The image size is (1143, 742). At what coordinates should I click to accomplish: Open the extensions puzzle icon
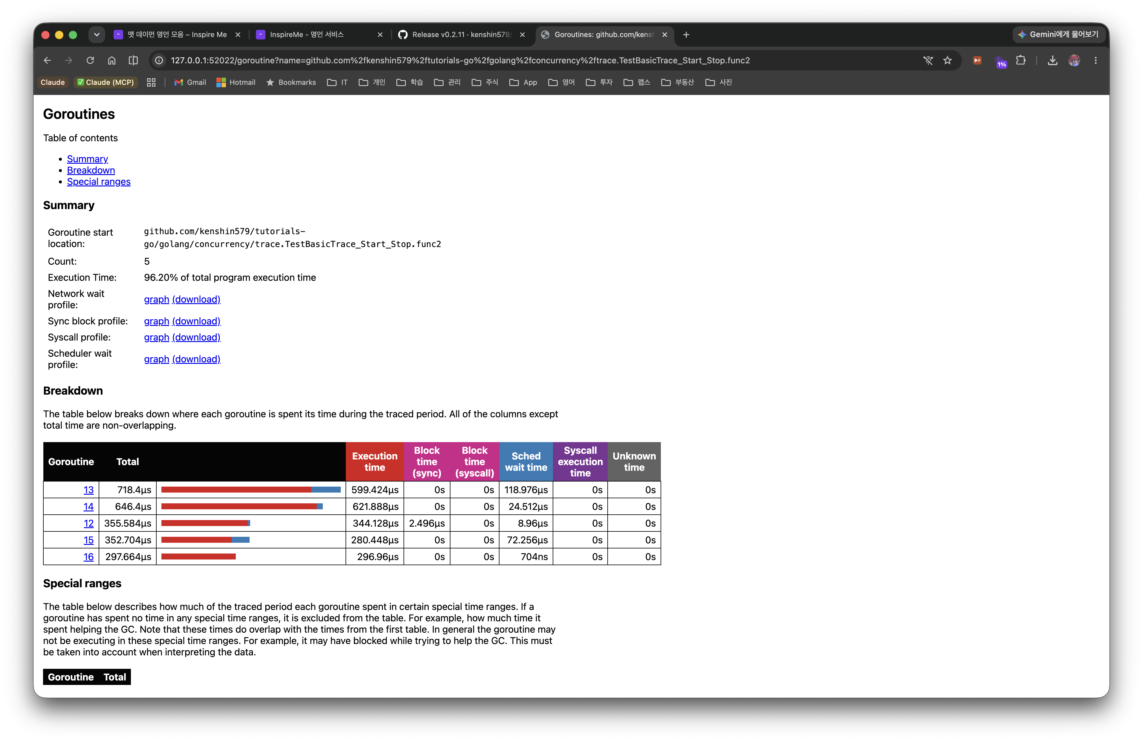pos(1020,60)
